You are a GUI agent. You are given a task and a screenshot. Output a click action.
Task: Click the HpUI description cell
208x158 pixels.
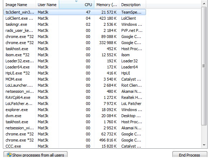126,73
